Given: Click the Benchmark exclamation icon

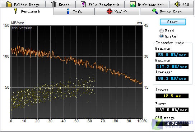Looking at the screenshot, I should coord(15,11).
